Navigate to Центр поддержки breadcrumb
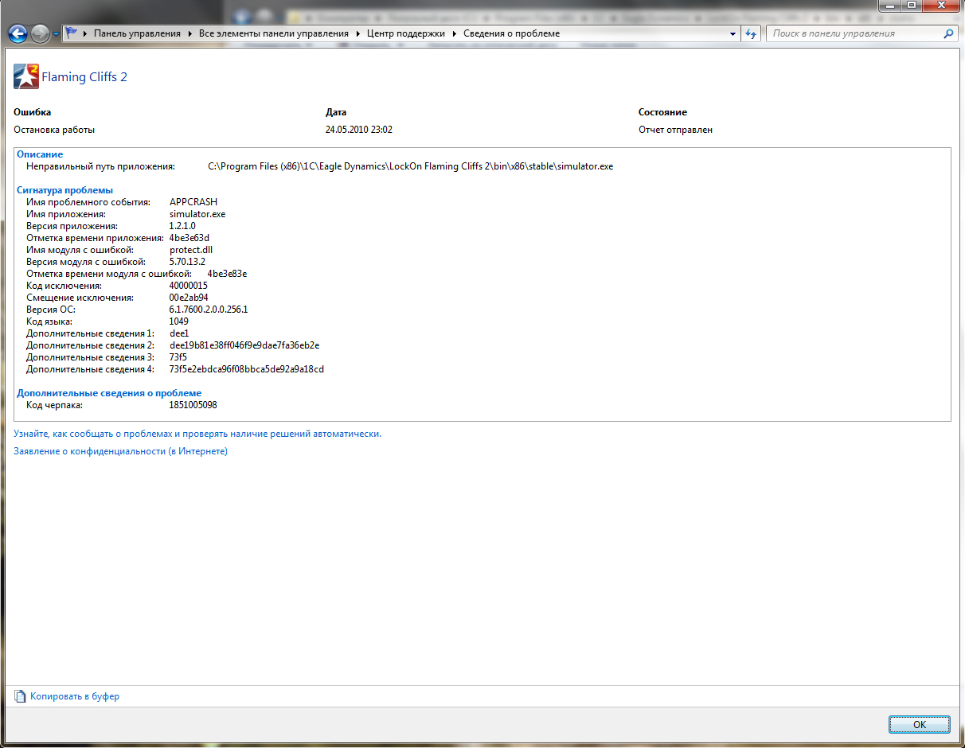965x748 pixels. 405,33
